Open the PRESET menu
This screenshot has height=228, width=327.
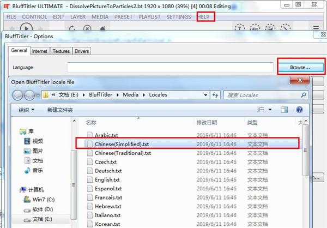[x=123, y=17]
